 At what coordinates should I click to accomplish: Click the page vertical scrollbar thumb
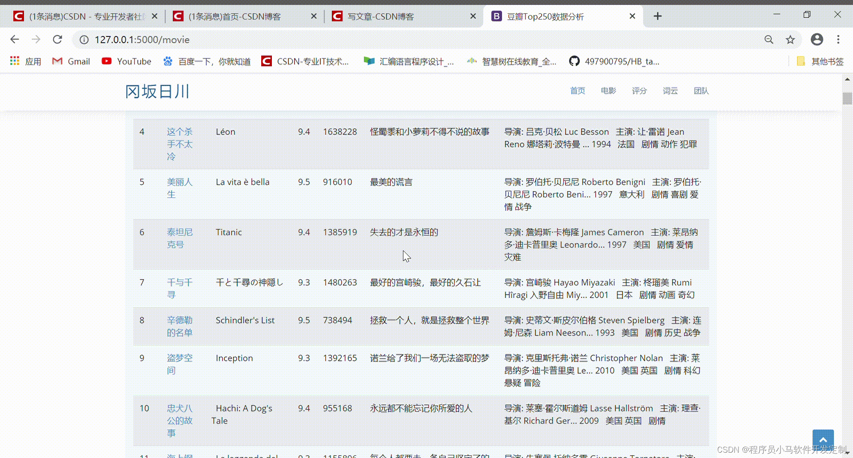pos(847,99)
